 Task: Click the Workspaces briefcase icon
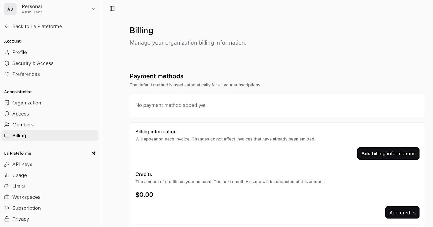[7, 197]
